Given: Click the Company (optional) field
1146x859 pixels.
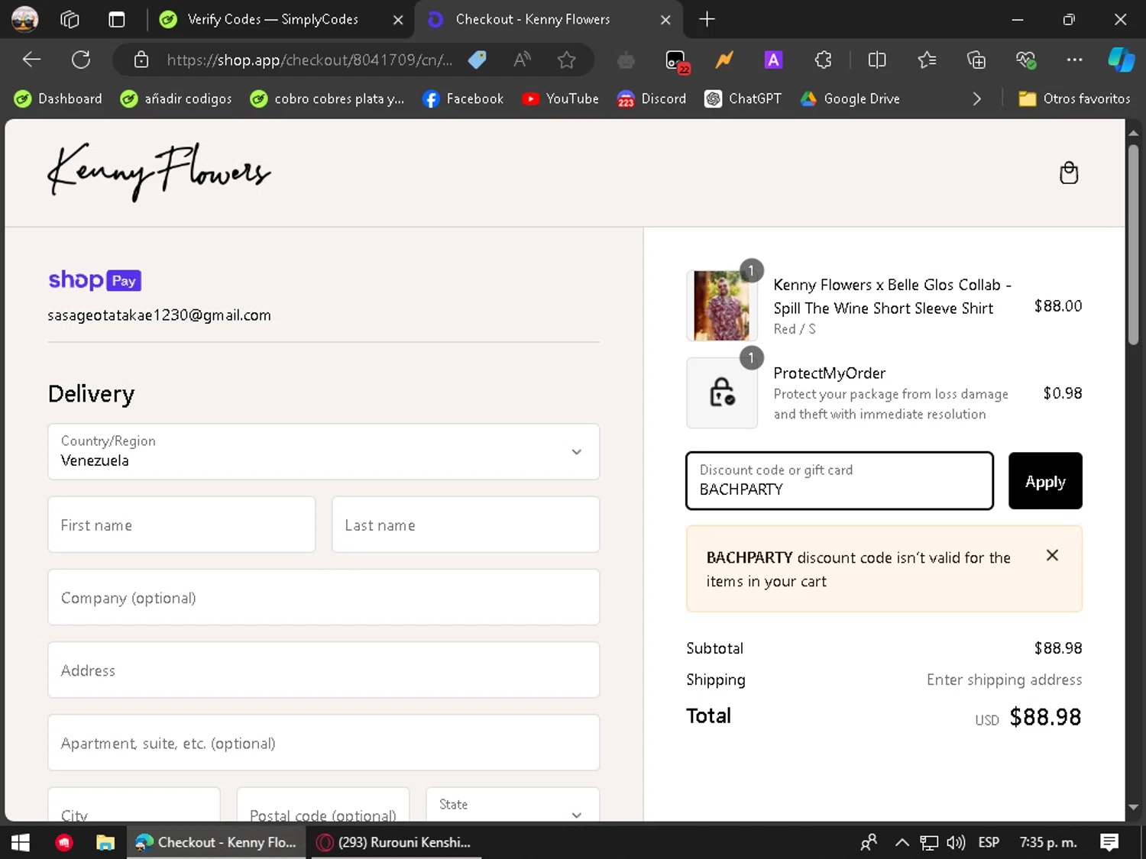Looking at the screenshot, I should tap(323, 597).
